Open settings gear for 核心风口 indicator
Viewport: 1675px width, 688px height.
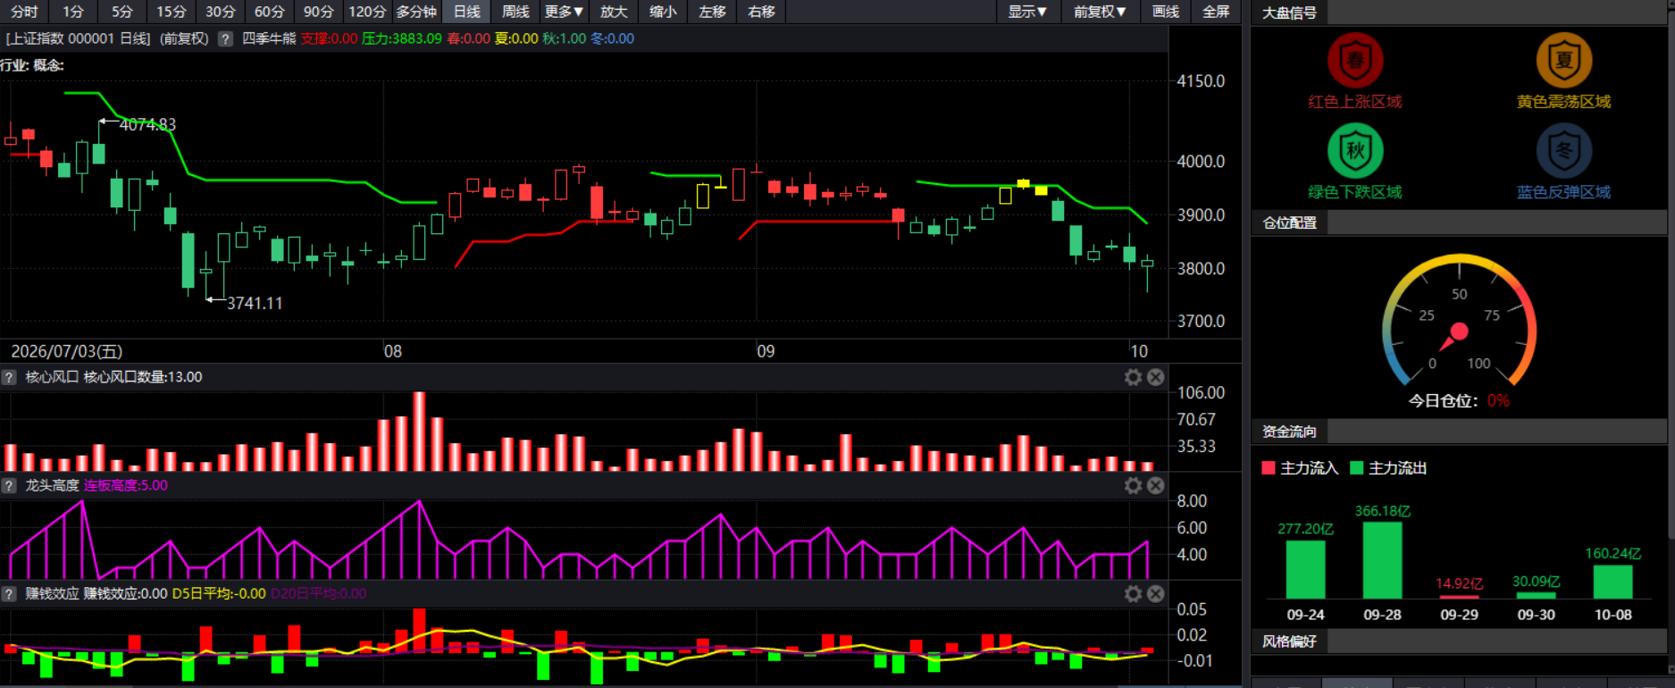coord(1134,377)
